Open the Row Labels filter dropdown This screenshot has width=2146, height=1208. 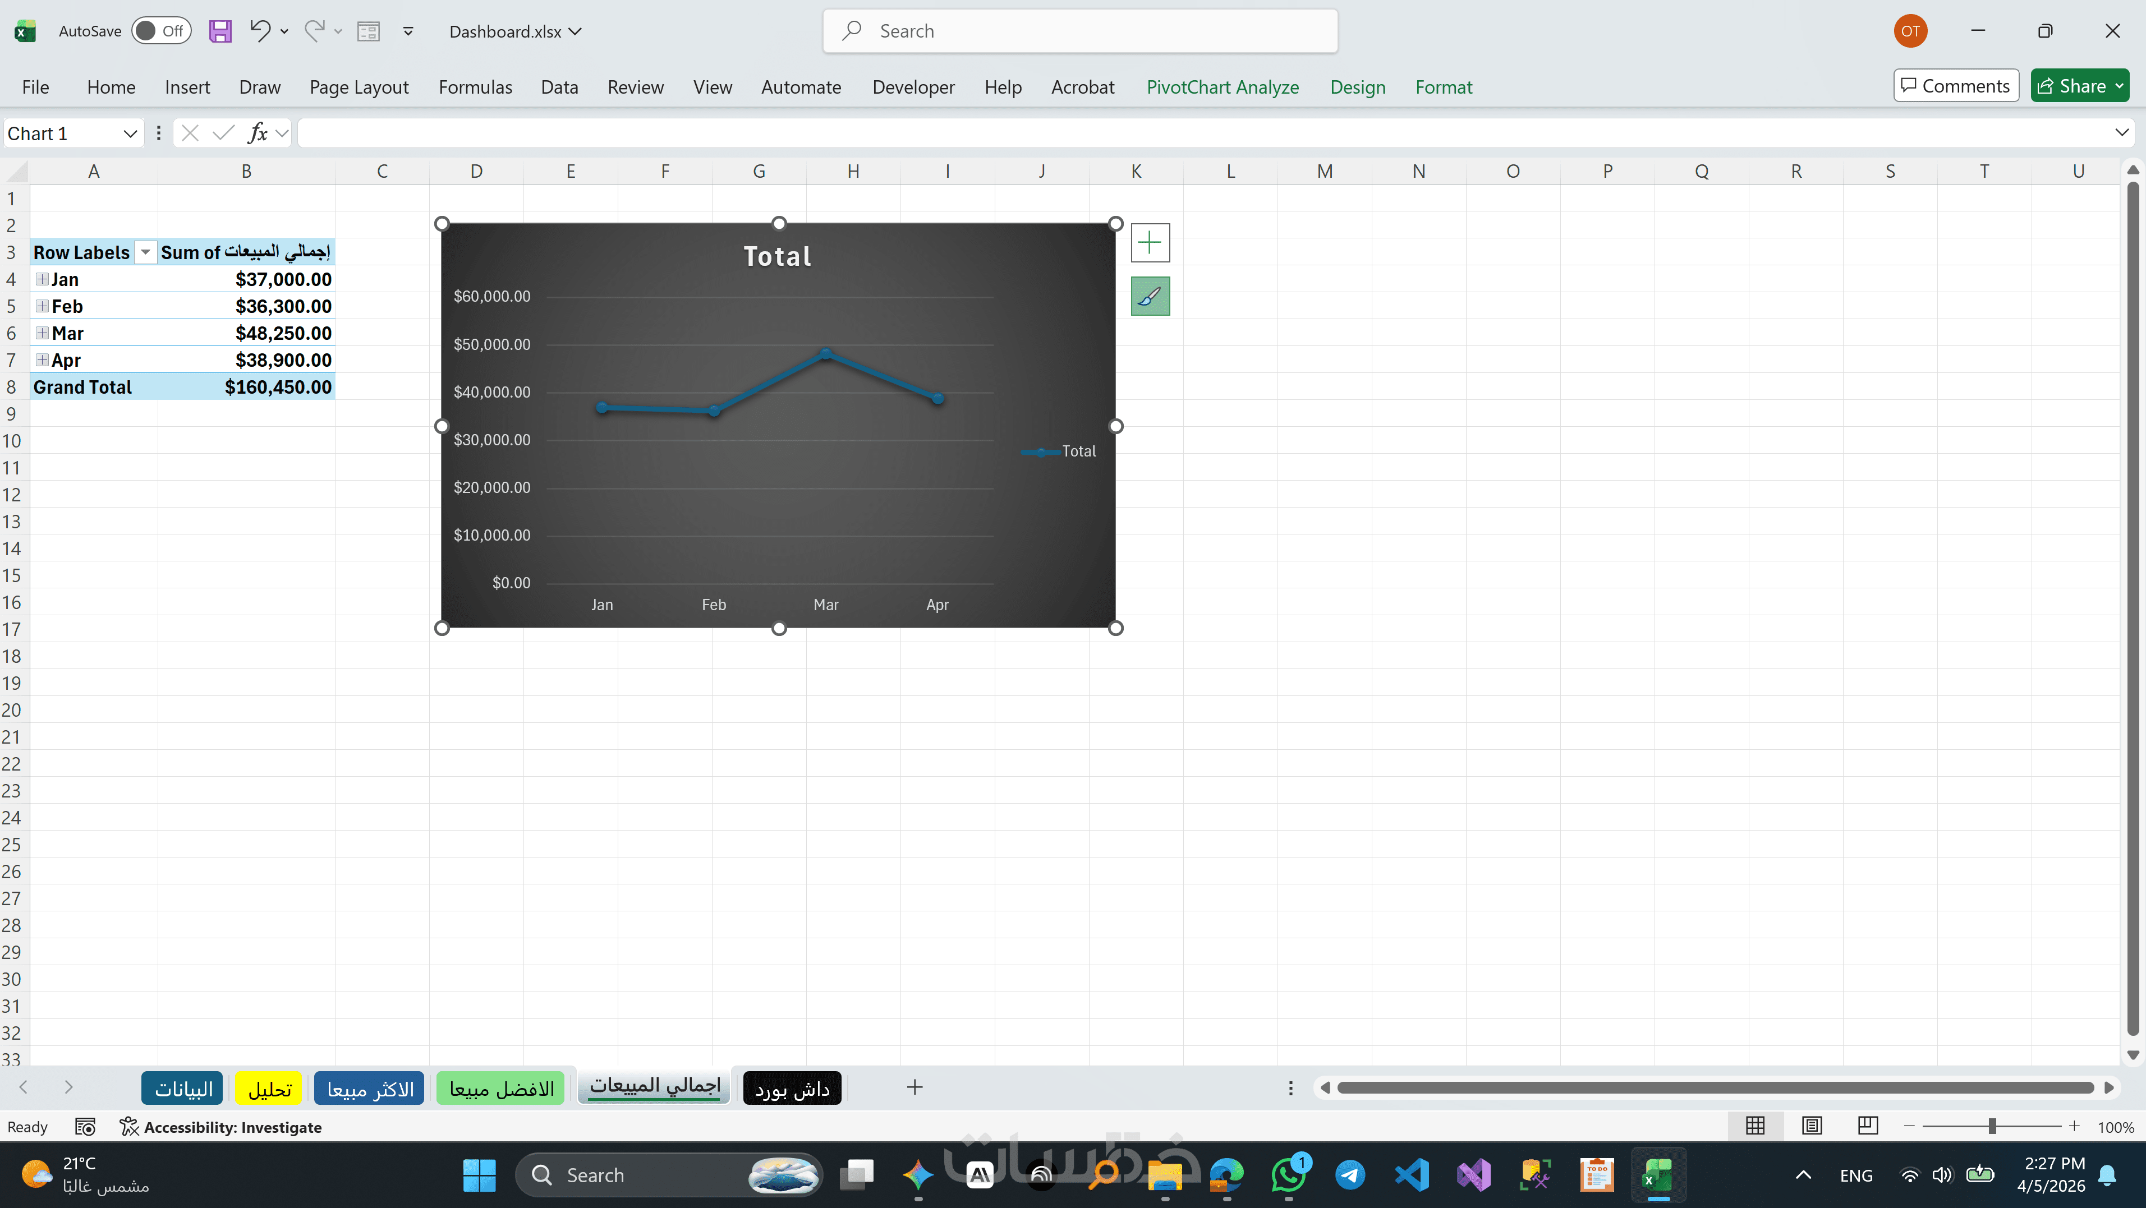tap(145, 252)
